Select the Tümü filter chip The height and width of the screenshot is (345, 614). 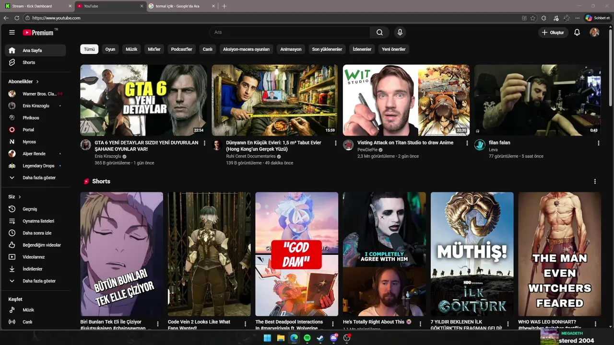coord(89,49)
